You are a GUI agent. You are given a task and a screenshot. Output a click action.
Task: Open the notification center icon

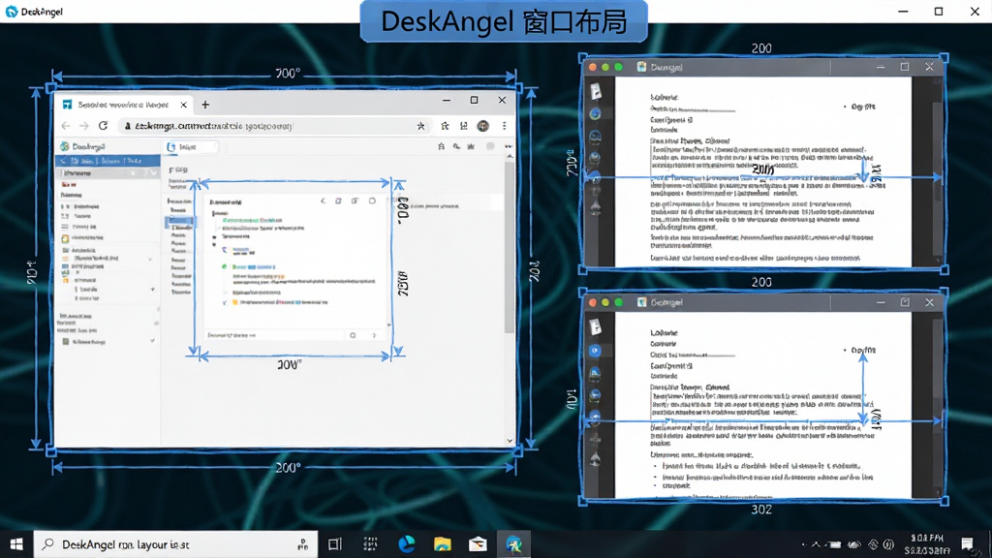click(x=967, y=544)
